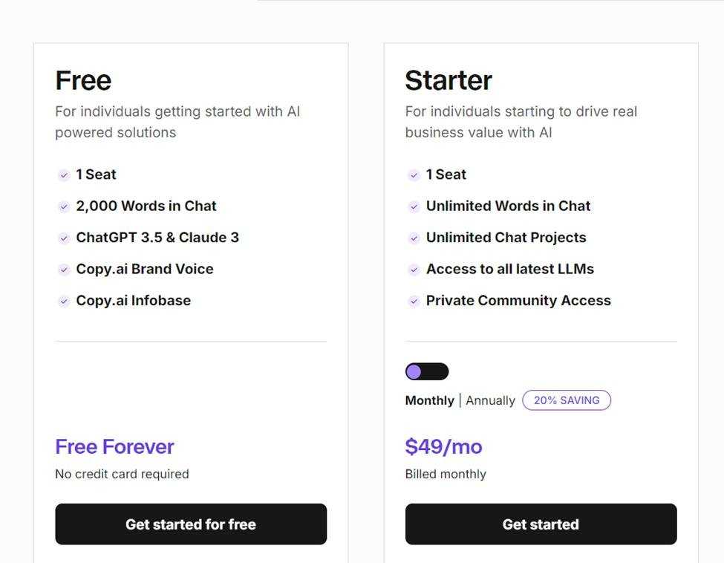Click the Free Forever price text
Screen dimensions: 724x563
pyautogui.click(x=114, y=446)
